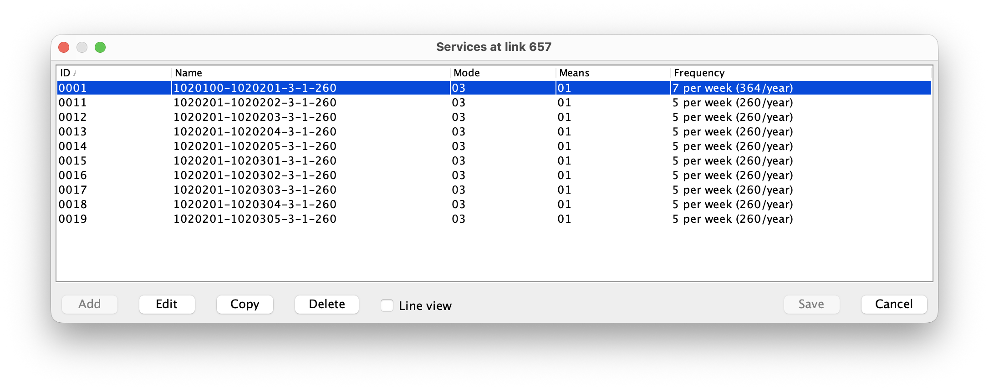Viewport: 989px width, 390px height.
Task: Select service row ID 0018
Action: [x=494, y=204]
